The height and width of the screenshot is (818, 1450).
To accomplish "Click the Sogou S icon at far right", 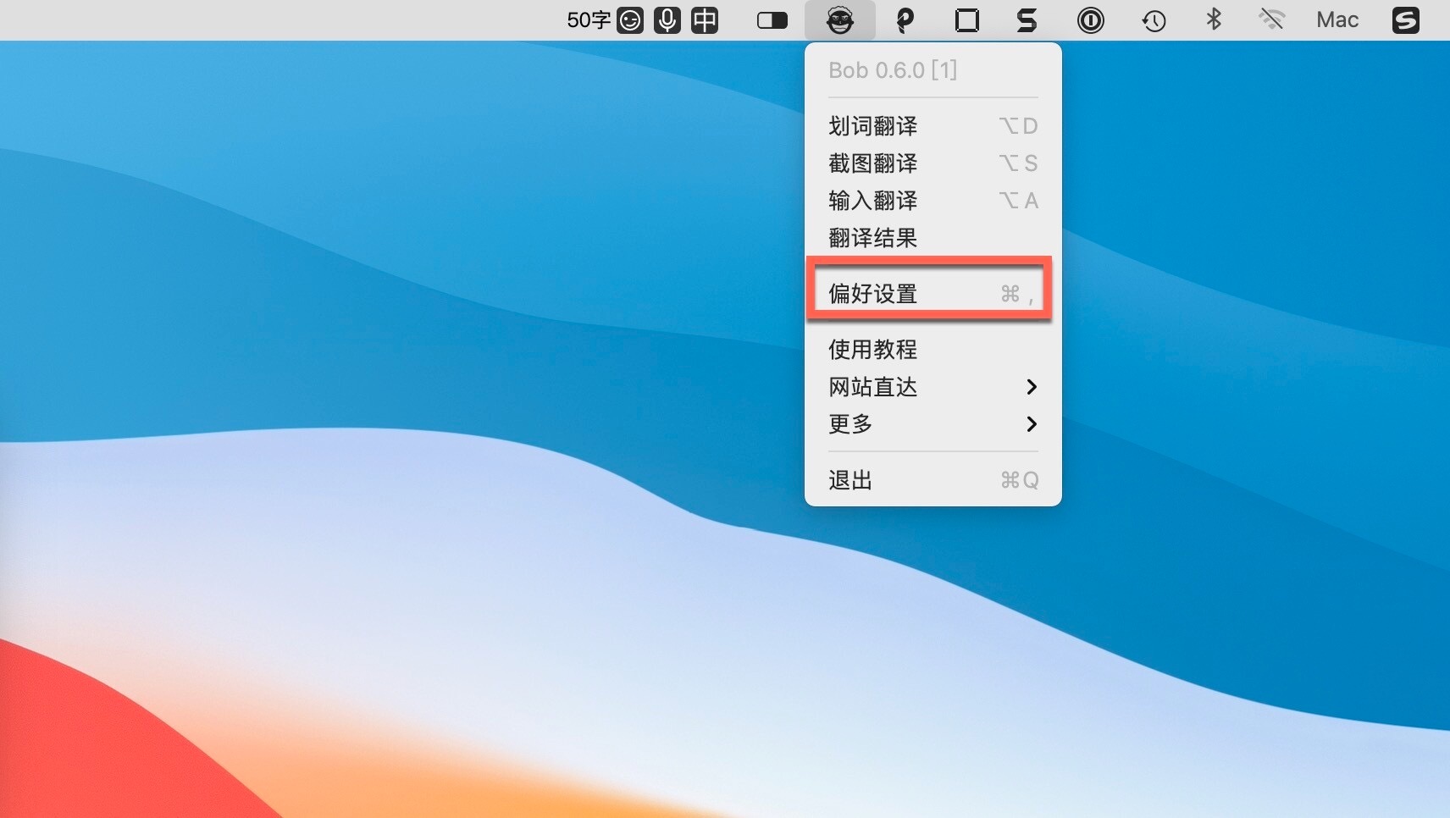I will point(1405,20).
